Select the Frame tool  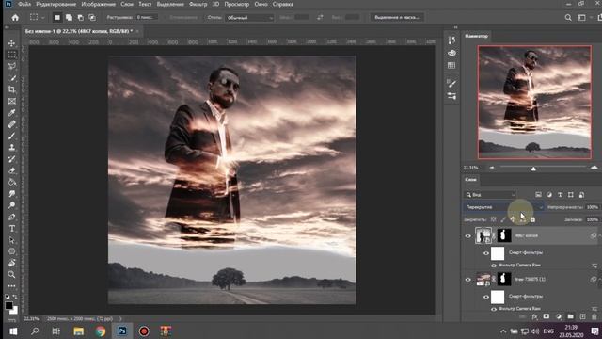coord(12,101)
